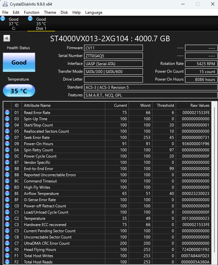218x265 pixels.
Task: Click the Attribute Name column header
Action: (x=63, y=105)
